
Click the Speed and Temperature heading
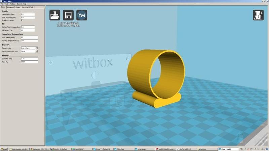[x=12, y=34]
